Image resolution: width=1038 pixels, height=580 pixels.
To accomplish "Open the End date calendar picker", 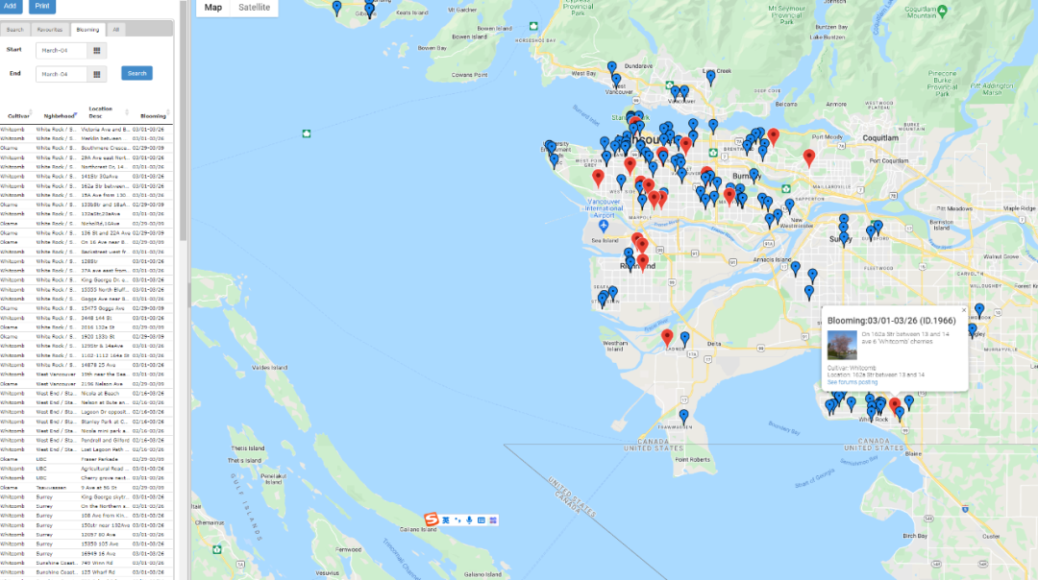I will coord(96,74).
